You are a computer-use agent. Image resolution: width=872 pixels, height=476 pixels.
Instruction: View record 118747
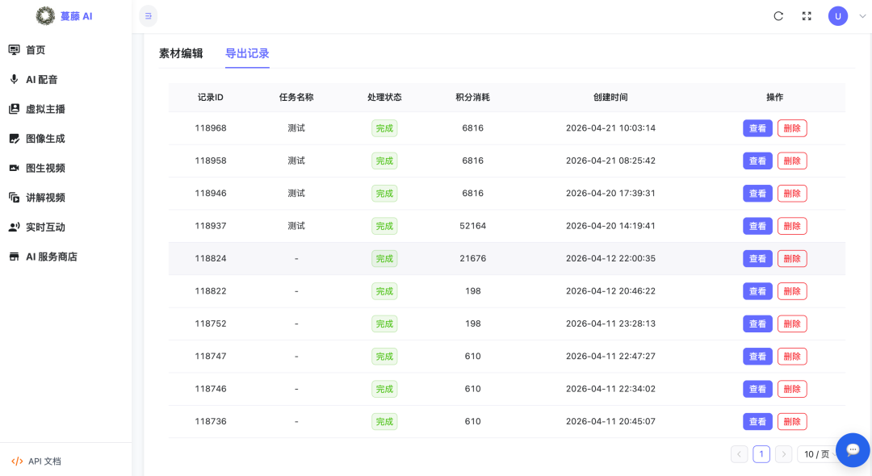[757, 356]
